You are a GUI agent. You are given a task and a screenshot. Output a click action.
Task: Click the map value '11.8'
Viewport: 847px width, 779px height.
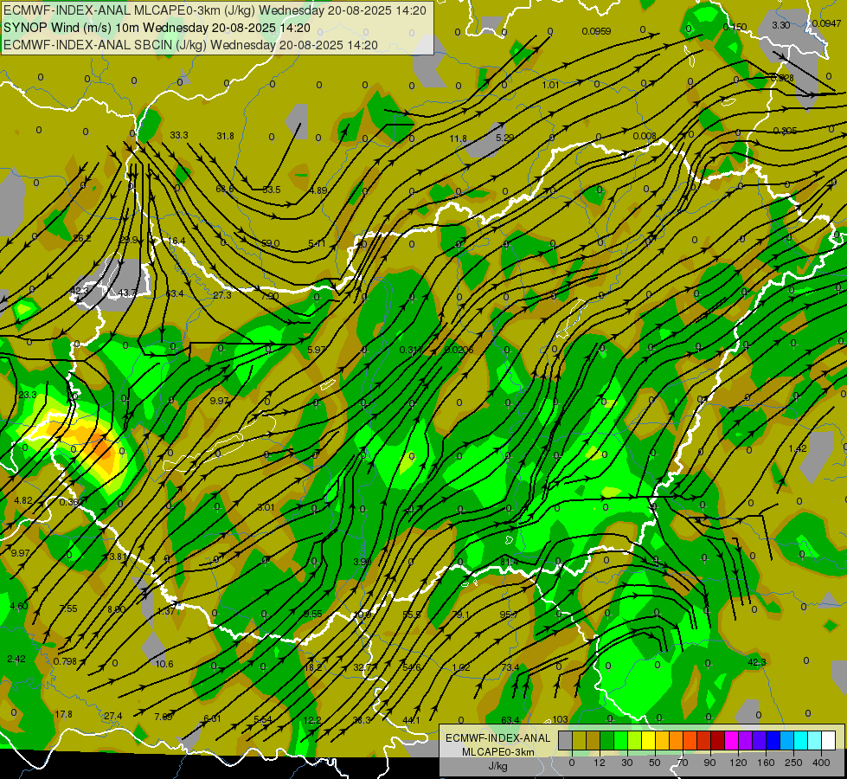coord(458,139)
